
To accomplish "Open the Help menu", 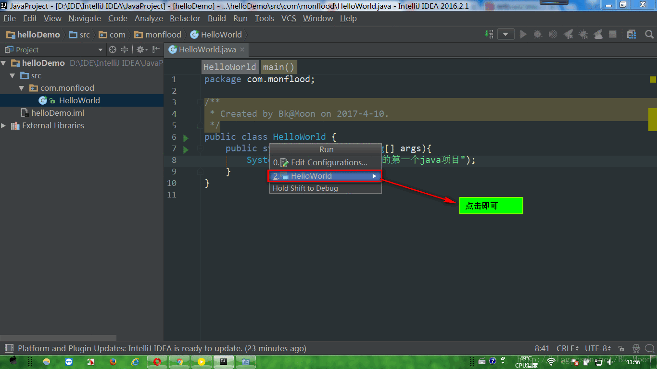I will [348, 18].
